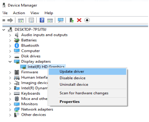Choose Uninstall device from context menu
This screenshot has width=149, height=122.
point(87,84)
